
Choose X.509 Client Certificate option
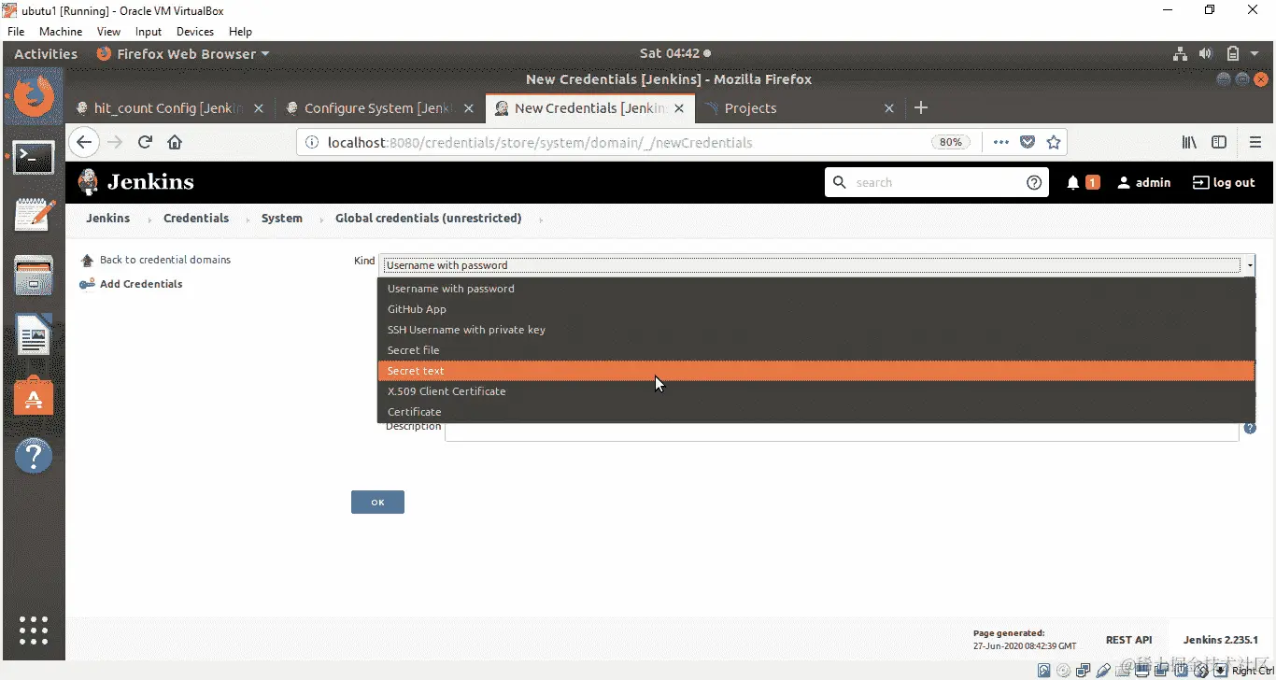pos(816,391)
